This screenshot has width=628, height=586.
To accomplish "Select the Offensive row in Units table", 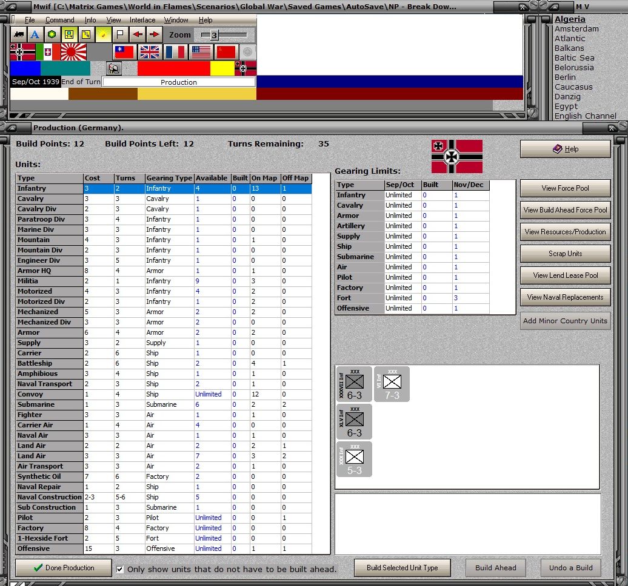I will (x=164, y=548).
